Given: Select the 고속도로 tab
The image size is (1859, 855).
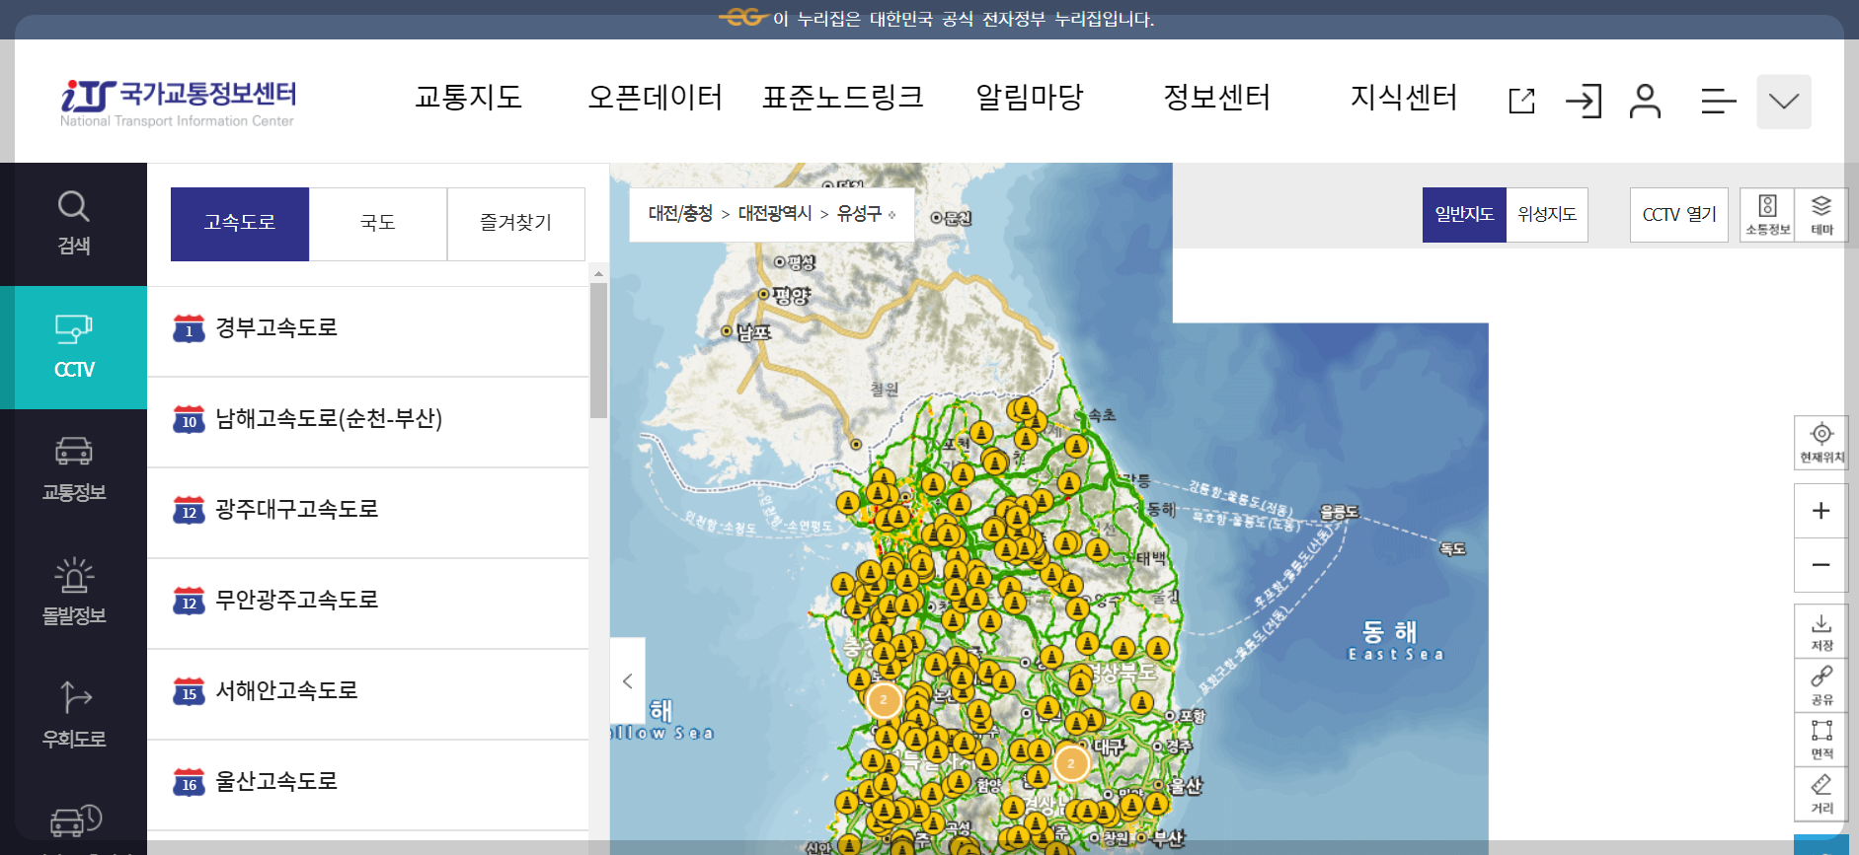Looking at the screenshot, I should coord(240,224).
